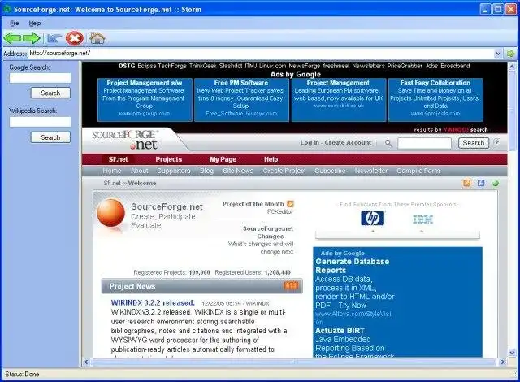520x382 pixels.
Task: Click the address bar URL field
Action: (262, 54)
